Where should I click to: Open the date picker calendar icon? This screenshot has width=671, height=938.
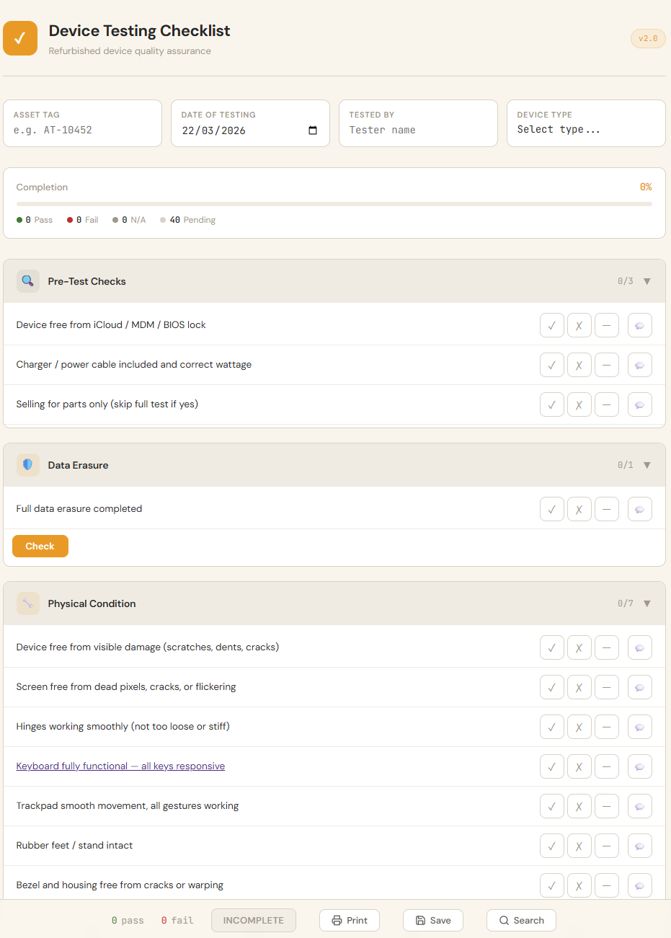[x=312, y=130]
